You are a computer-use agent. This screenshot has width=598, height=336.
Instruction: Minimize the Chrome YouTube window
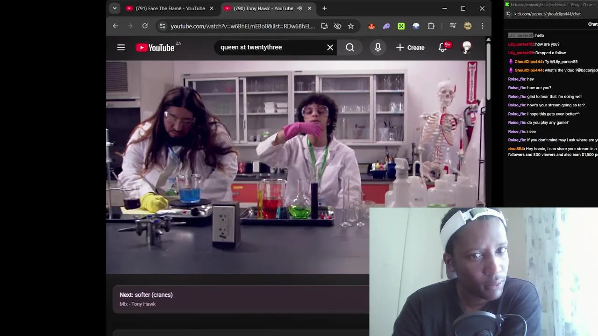point(444,8)
